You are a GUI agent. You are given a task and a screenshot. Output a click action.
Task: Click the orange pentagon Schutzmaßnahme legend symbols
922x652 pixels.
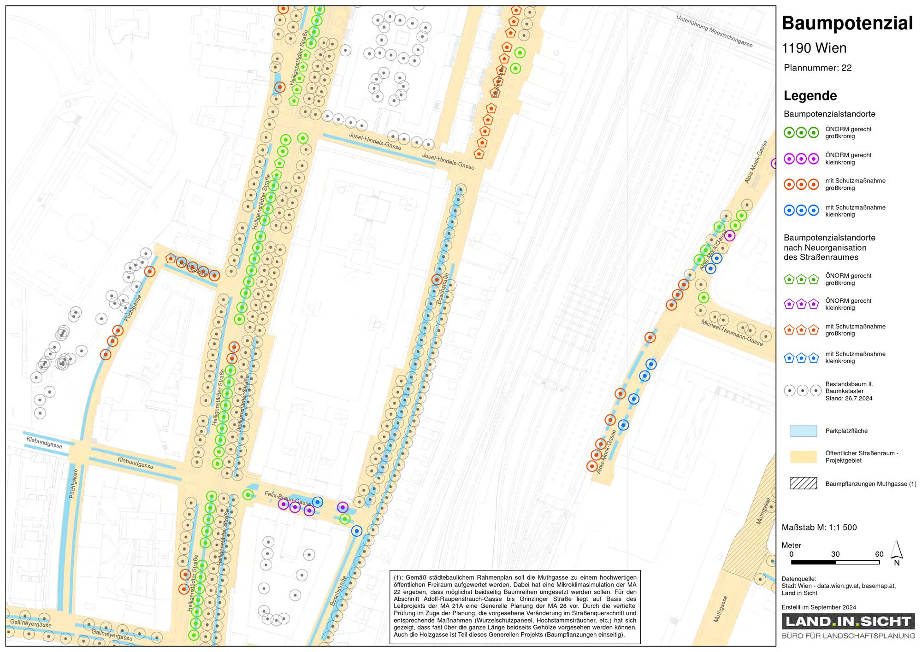pyautogui.click(x=801, y=330)
